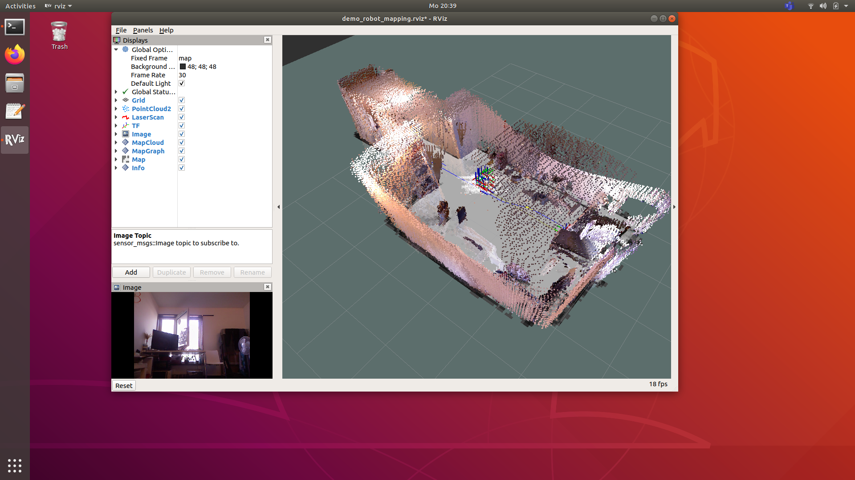
Task: Close the Image panel
Action: tap(267, 287)
